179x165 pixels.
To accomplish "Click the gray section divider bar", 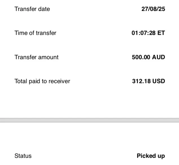I will [89, 120].
